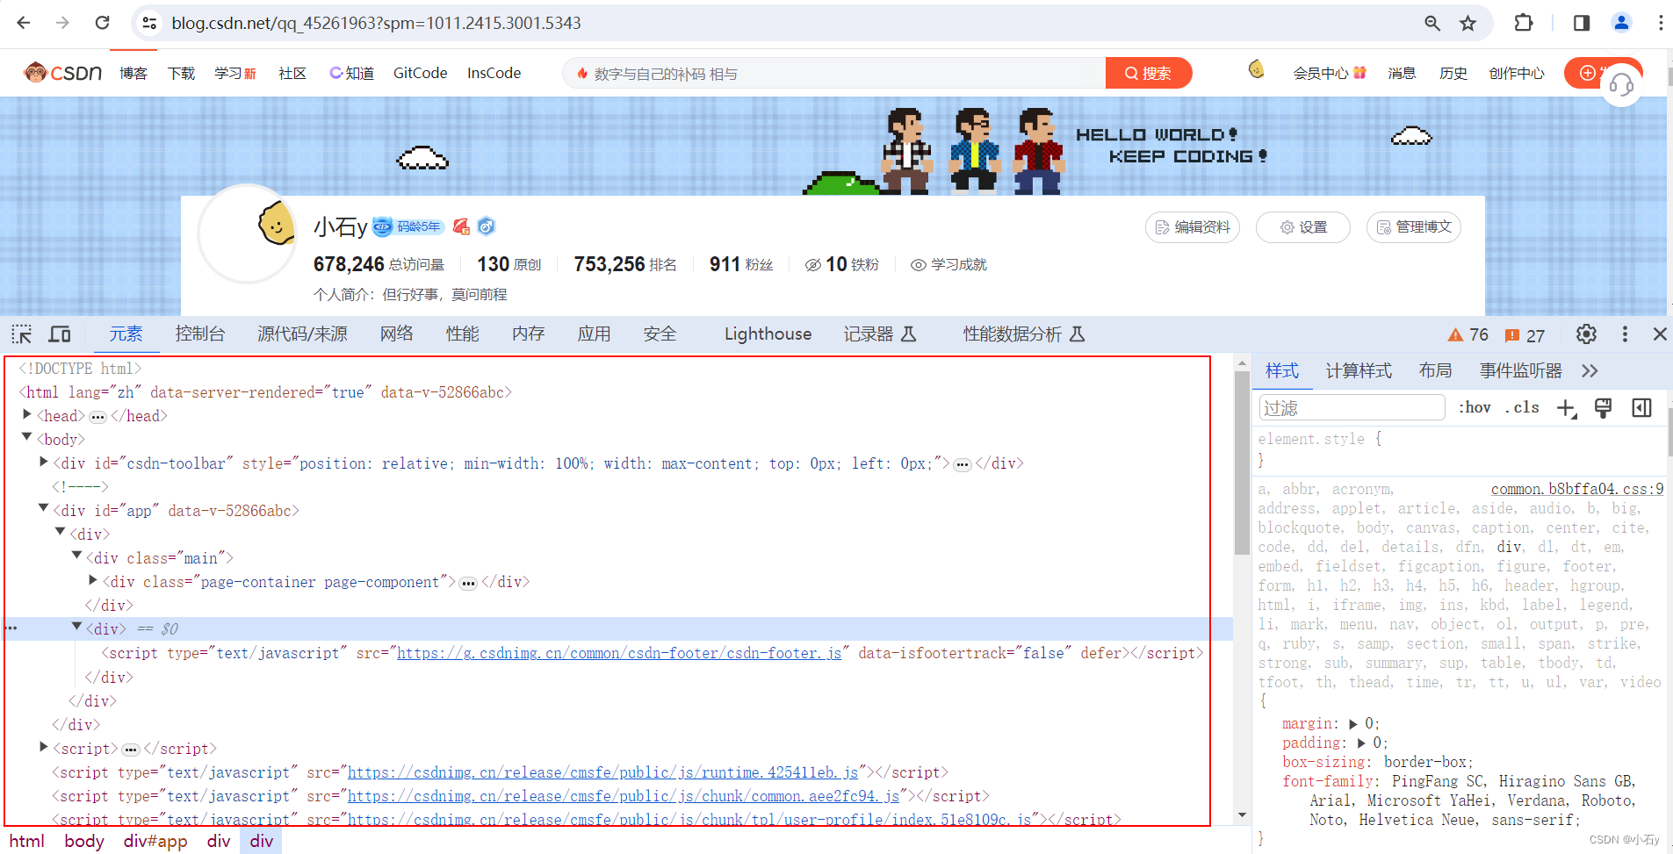Bookmark this page with star icon
The image size is (1673, 854).
[x=1467, y=24]
